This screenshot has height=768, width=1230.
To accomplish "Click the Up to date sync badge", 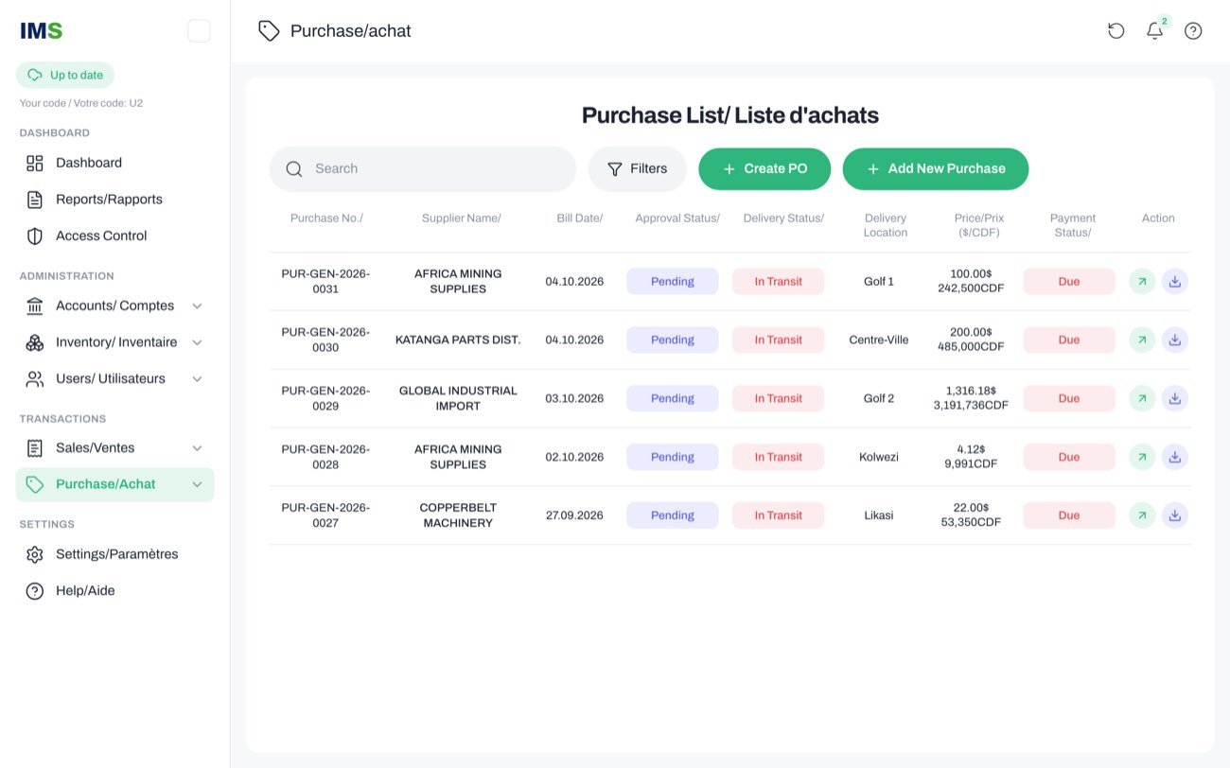I will coord(65,75).
